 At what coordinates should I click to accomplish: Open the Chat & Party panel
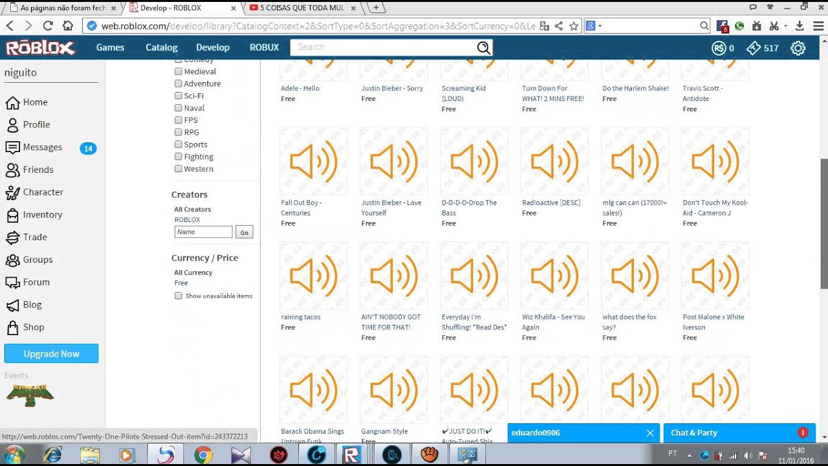click(x=739, y=433)
